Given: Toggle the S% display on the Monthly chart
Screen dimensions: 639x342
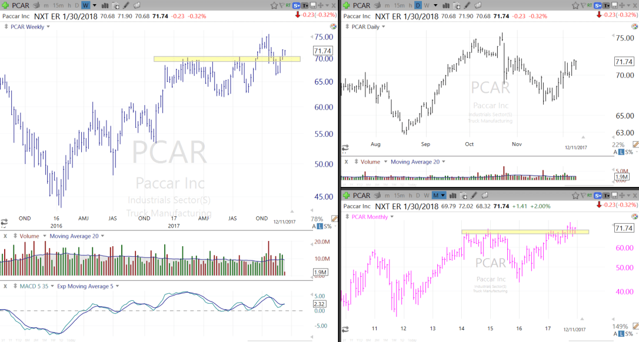Looking at the screenshot, I should point(629,334).
